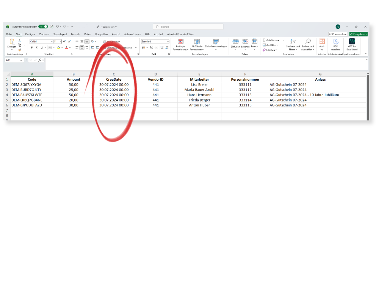Click Als Tabelle formatieren icon
The height and width of the screenshot is (284, 379).
(197, 42)
